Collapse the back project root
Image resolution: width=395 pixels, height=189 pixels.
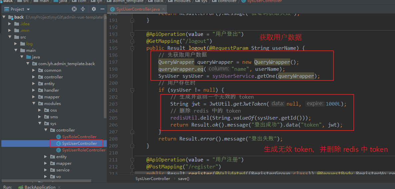coord(4,17)
